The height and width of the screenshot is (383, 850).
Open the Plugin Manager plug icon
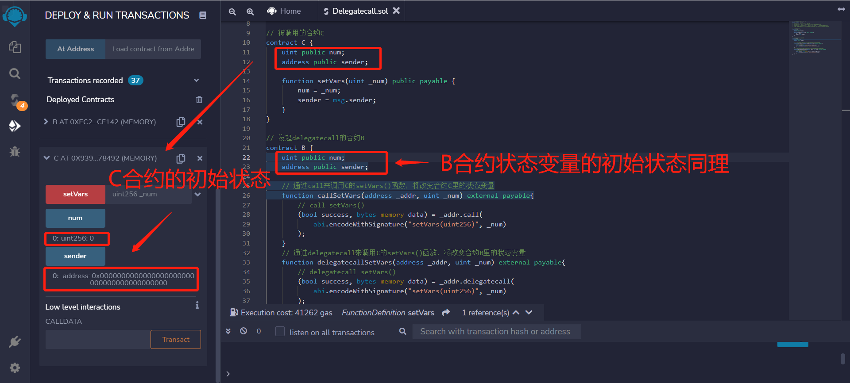coord(15,341)
